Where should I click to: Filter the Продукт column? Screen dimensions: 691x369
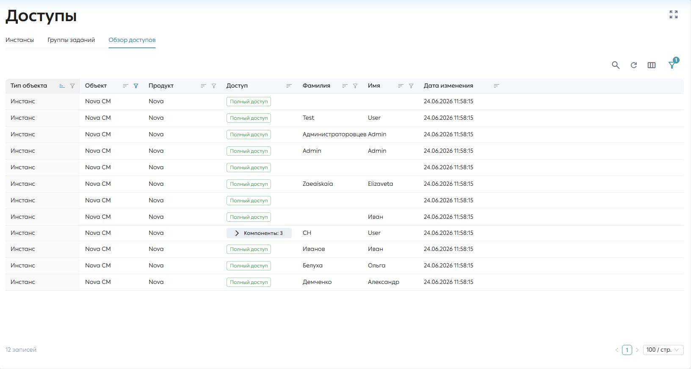coord(214,86)
